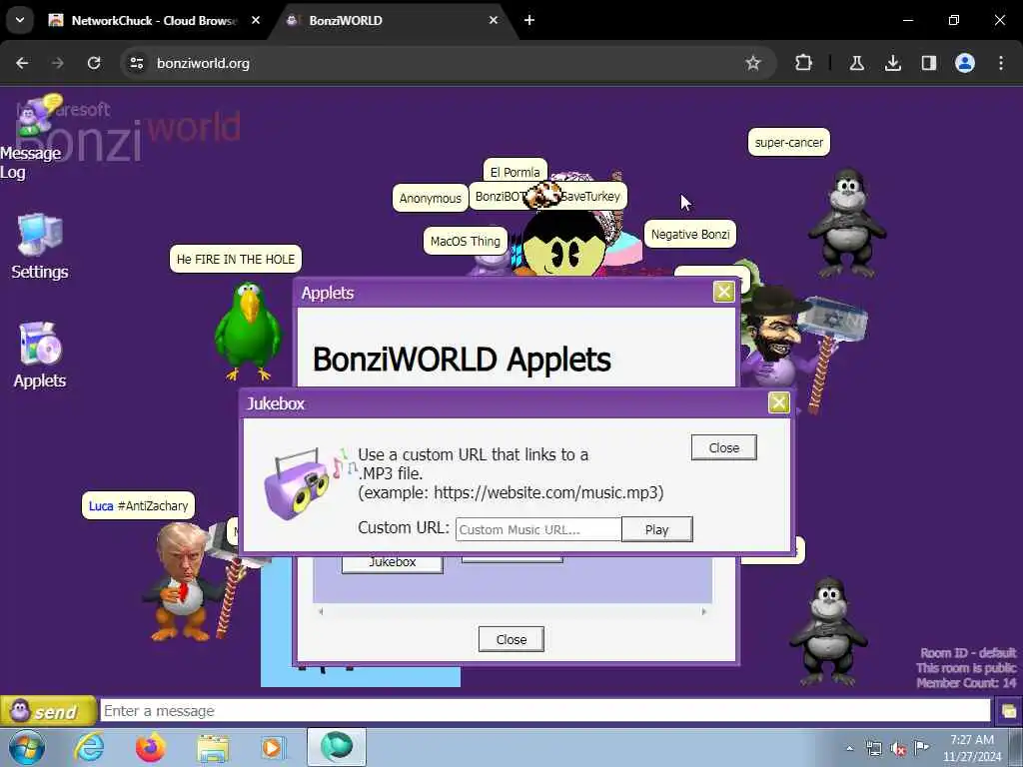This screenshot has height=767, width=1023.
Task: Open browser Extensions menu
Action: pyautogui.click(x=804, y=63)
